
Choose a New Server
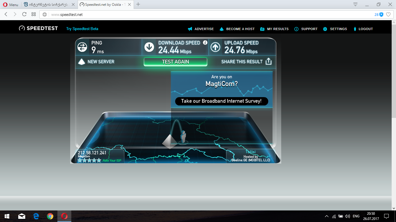96,62
